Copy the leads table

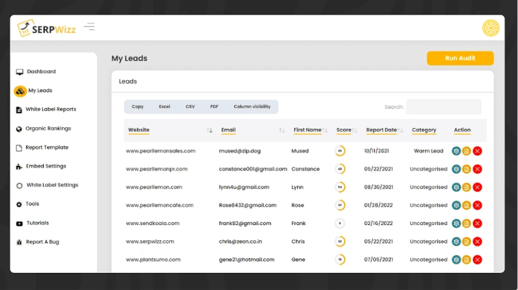click(x=137, y=107)
